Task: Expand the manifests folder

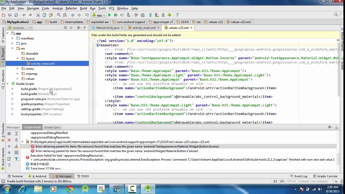Action: tap(12, 39)
